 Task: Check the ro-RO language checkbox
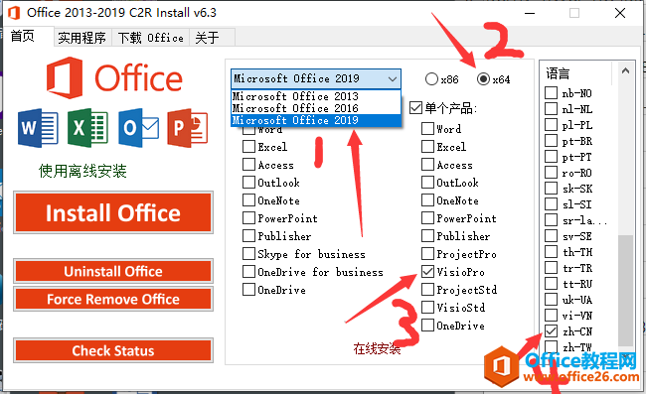point(551,173)
